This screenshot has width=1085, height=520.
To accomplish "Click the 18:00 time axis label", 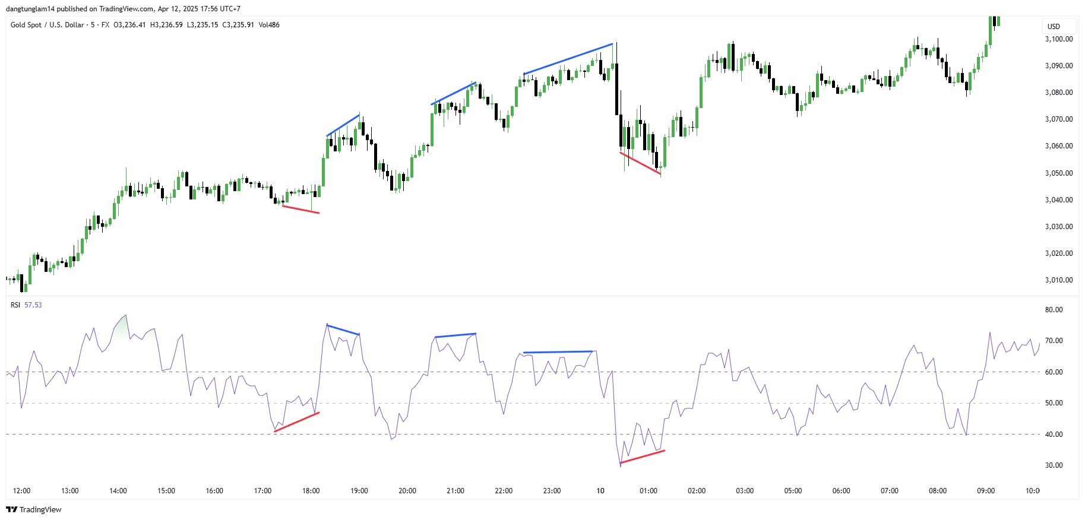I will coord(311,491).
